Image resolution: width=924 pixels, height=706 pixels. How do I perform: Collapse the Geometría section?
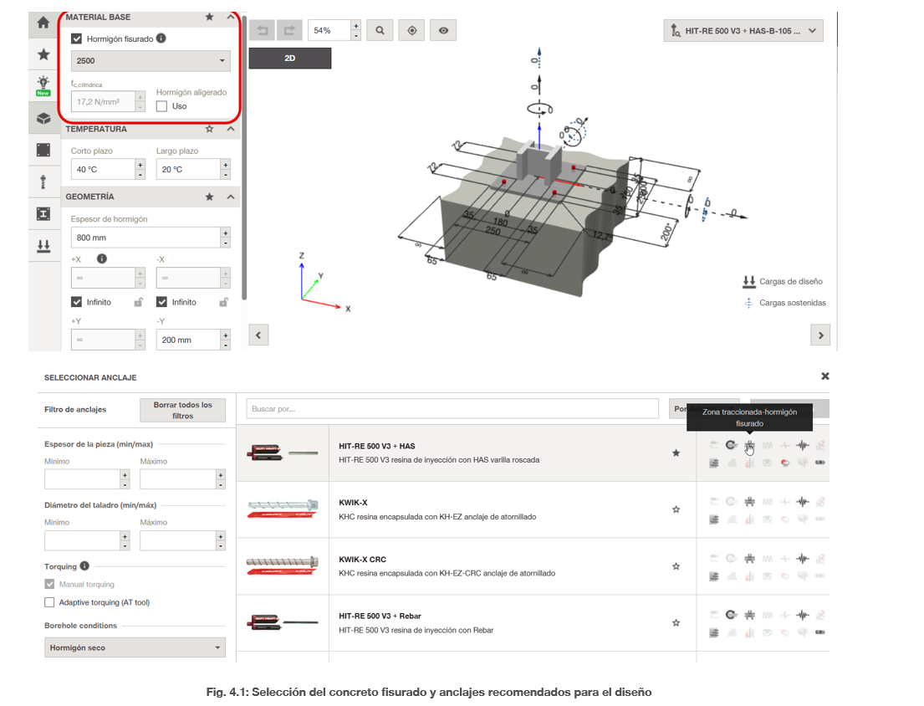click(x=231, y=197)
